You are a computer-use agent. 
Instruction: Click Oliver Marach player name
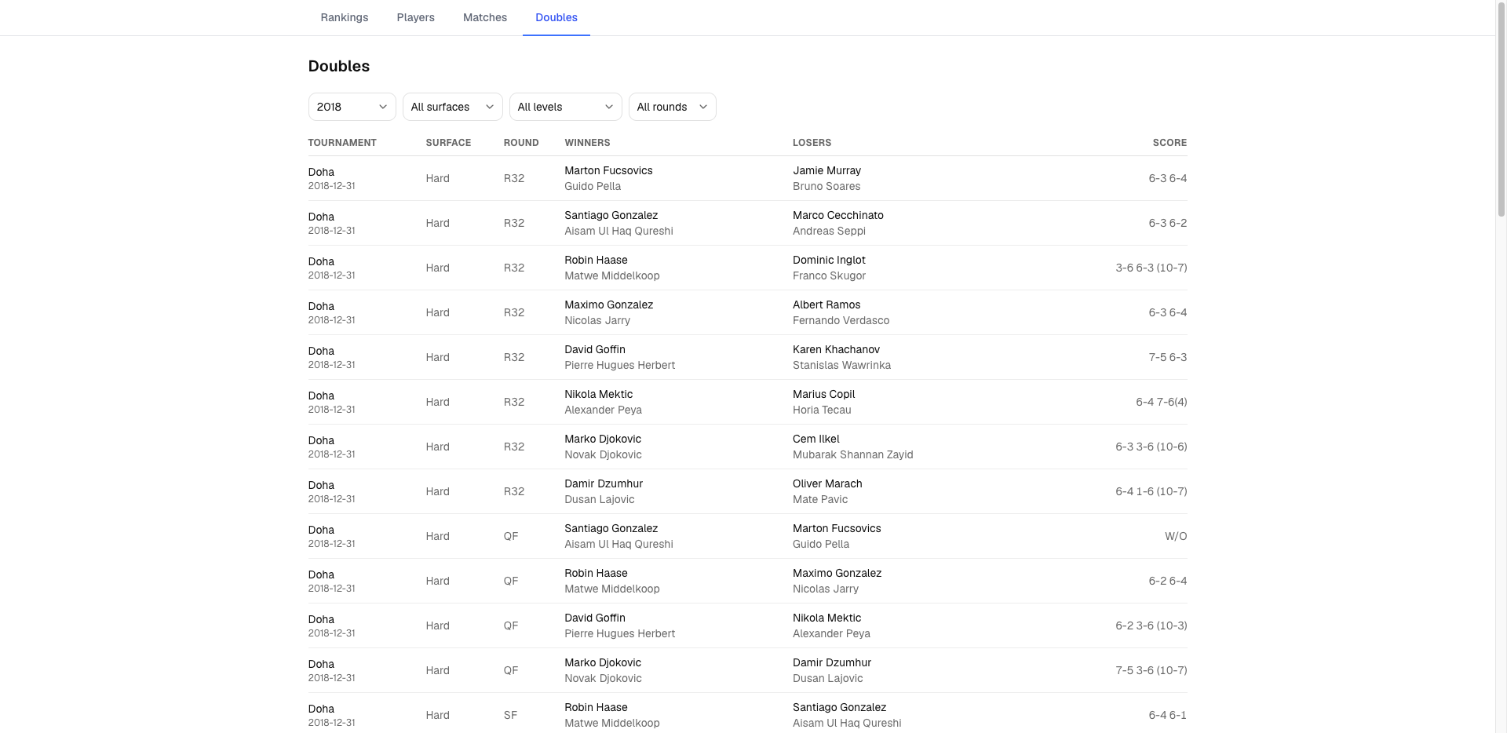(x=827, y=483)
